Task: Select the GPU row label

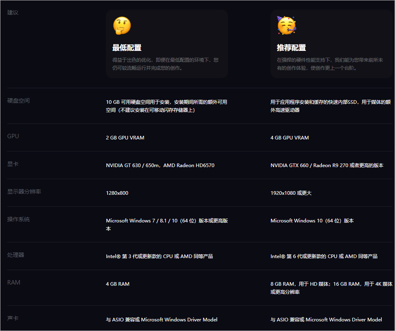Action: point(13,136)
